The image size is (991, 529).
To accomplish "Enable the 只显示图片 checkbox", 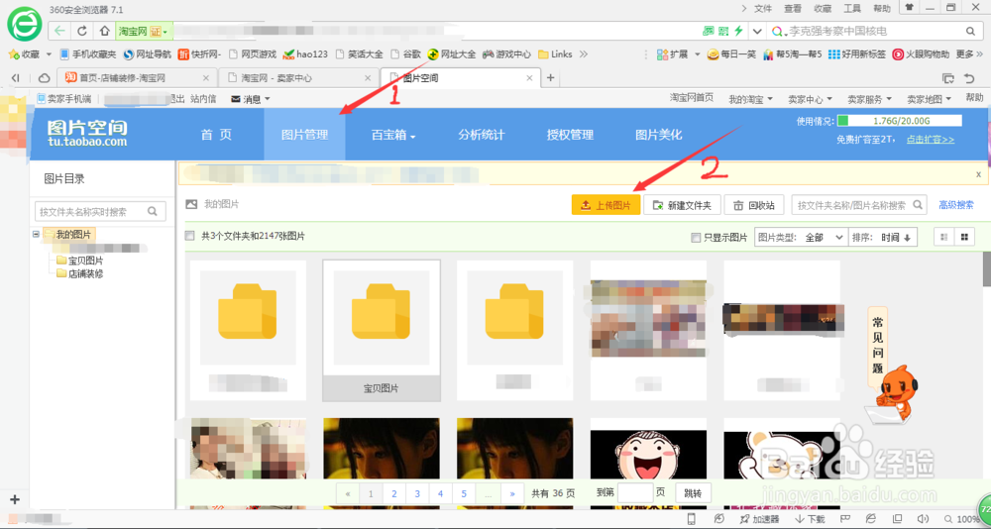I will tap(696, 238).
